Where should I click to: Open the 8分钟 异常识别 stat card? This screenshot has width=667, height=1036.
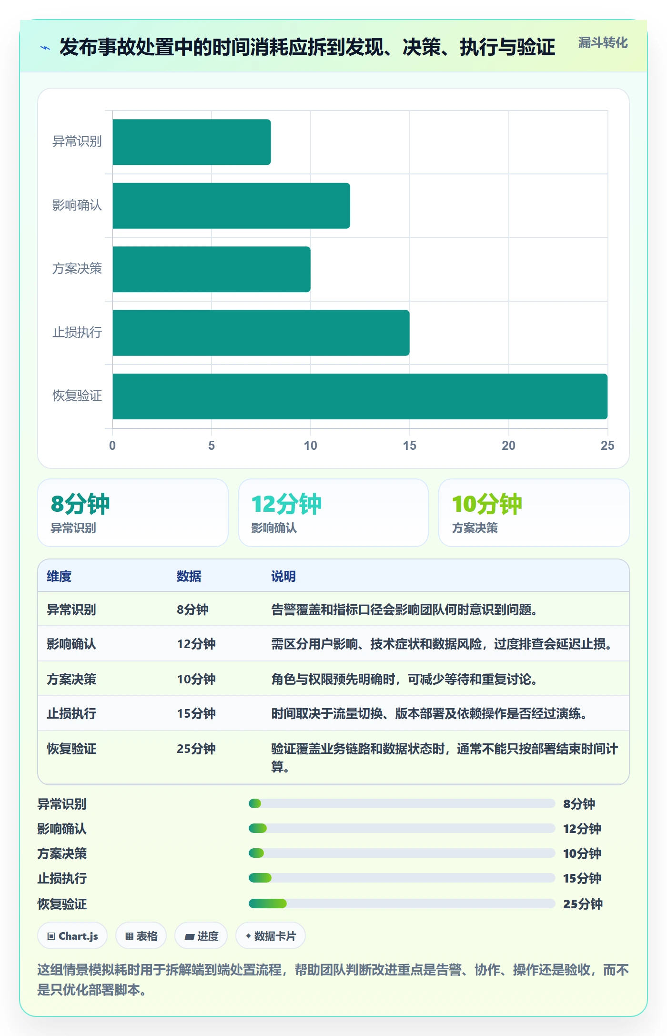(133, 513)
